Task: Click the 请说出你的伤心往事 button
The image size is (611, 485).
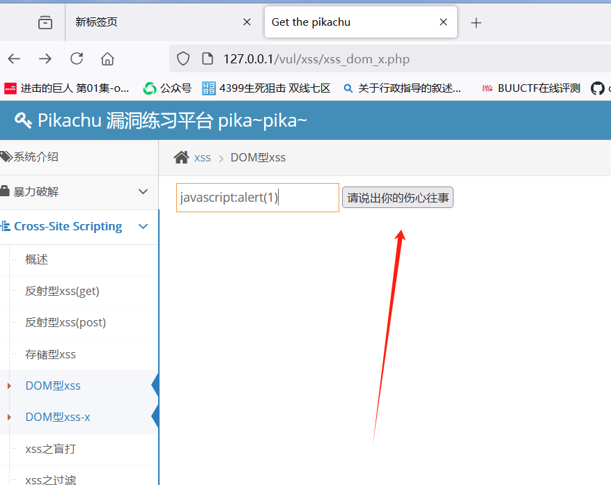Action: pos(397,198)
